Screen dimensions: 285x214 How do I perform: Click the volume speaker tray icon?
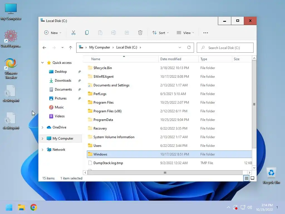click(x=250, y=207)
